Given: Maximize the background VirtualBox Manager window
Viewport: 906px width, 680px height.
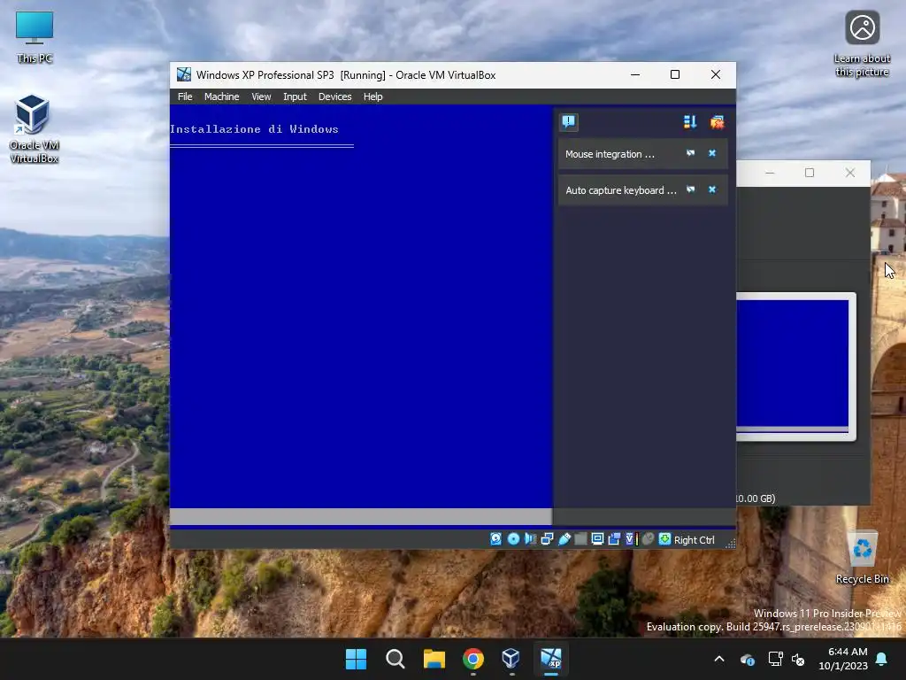Looking at the screenshot, I should (810, 173).
